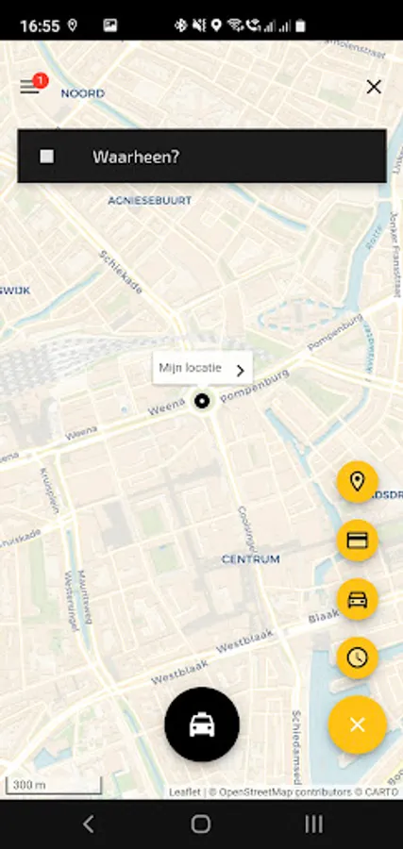
Task: Open the payment card options button
Action: tap(357, 541)
